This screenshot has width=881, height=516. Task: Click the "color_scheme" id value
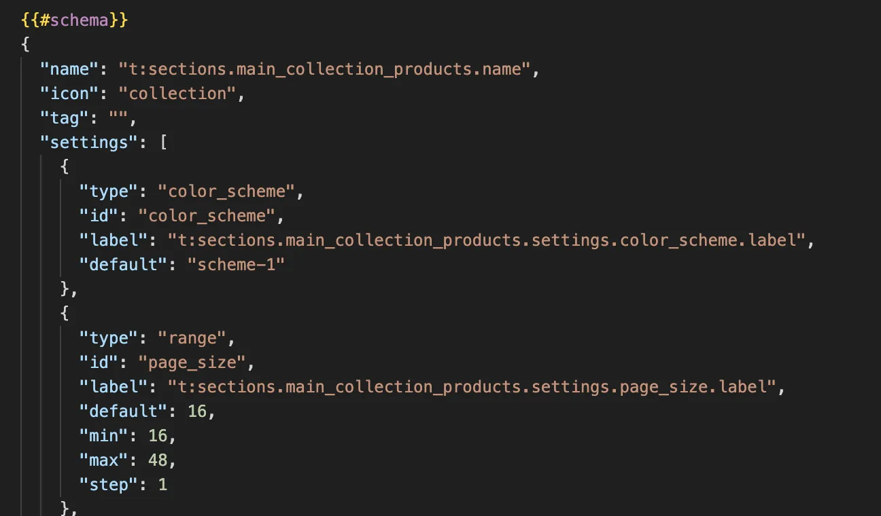click(207, 216)
